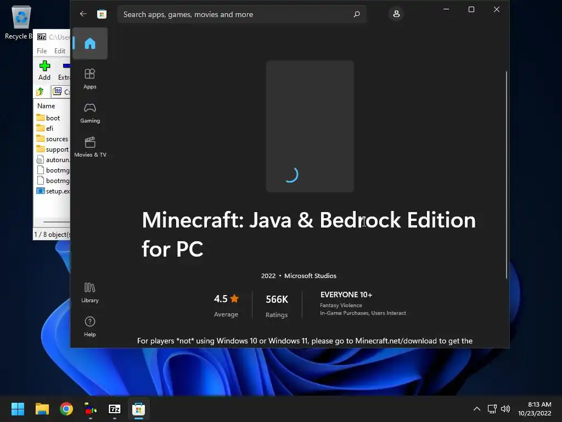
Task: Open the user account profile icon
Action: tap(396, 14)
